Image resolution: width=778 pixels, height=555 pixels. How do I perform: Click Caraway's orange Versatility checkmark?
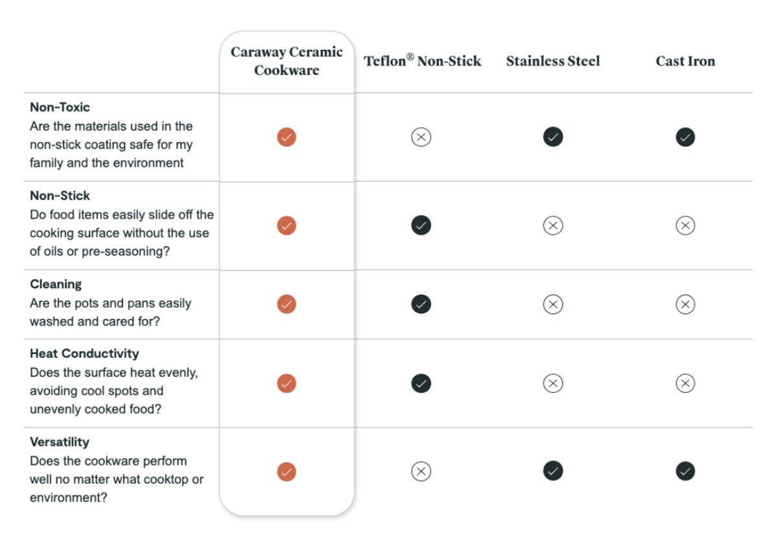[x=287, y=471]
